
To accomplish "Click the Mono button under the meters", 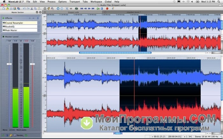I will pyautogui.click(x=5, y=130).
